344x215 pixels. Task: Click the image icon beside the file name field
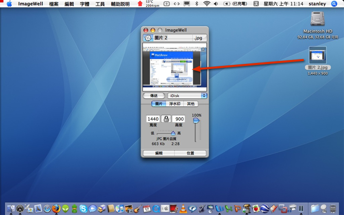(x=147, y=38)
